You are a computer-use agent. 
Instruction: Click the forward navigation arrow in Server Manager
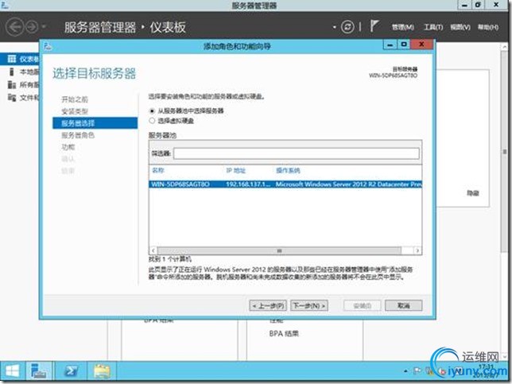click(32, 27)
